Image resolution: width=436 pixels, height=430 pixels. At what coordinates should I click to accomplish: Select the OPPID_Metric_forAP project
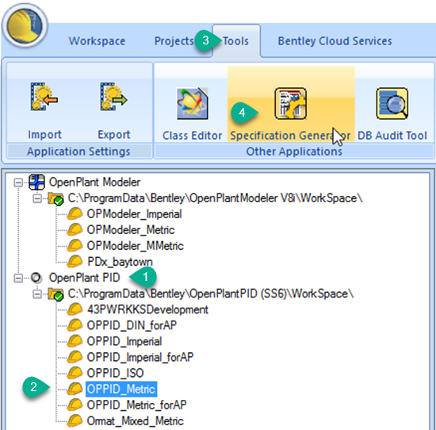coord(136,405)
